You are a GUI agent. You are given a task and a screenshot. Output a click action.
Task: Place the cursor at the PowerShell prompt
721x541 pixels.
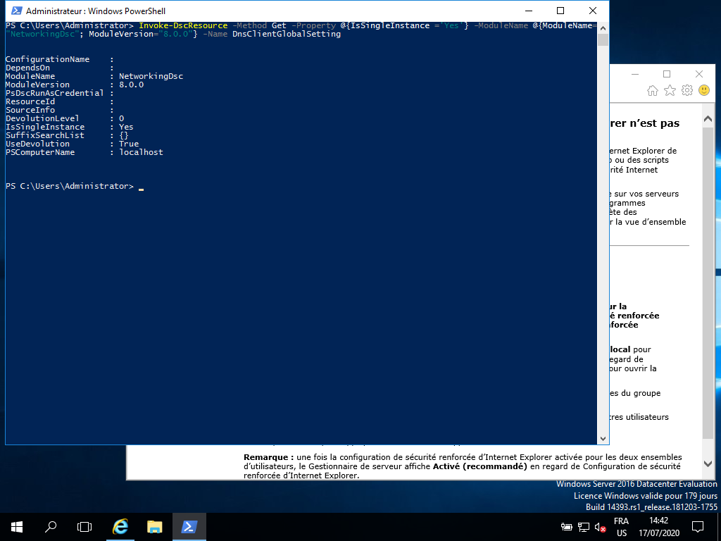140,187
